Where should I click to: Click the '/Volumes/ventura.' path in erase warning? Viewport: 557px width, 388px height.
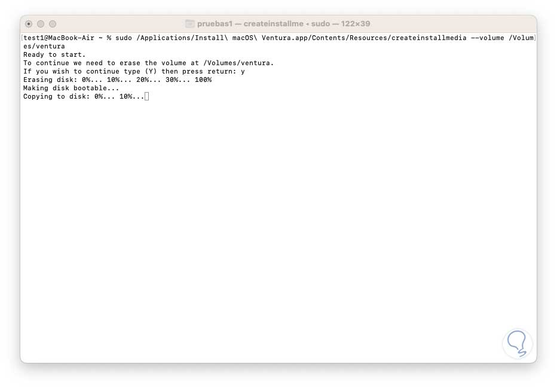[238, 63]
